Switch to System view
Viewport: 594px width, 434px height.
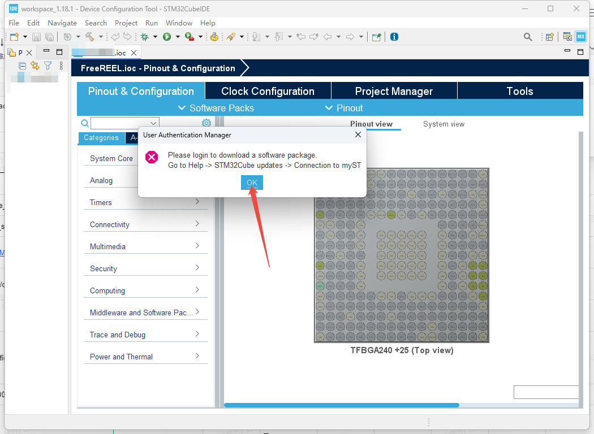point(444,124)
